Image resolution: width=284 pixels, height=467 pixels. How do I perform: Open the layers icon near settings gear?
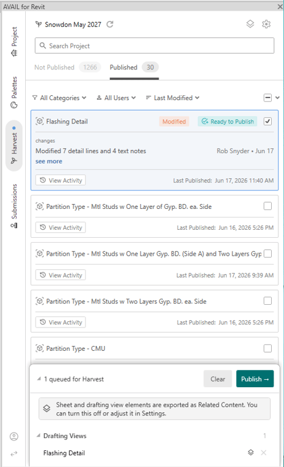tap(250, 24)
